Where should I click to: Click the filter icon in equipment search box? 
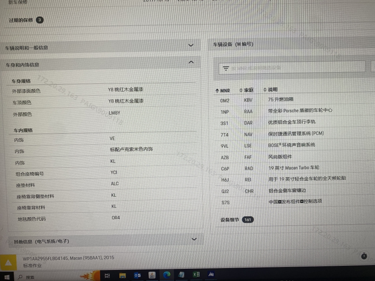tap(226, 68)
